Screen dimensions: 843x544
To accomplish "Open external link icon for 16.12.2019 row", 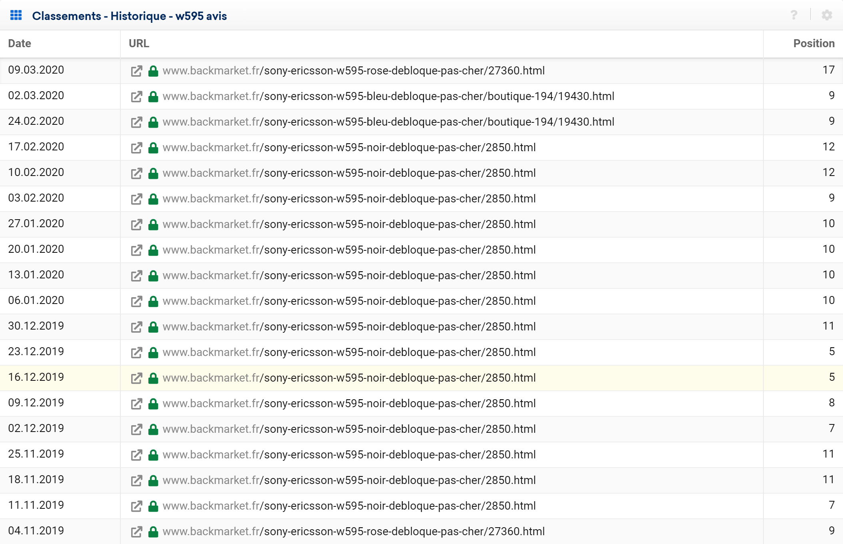I will 136,378.
